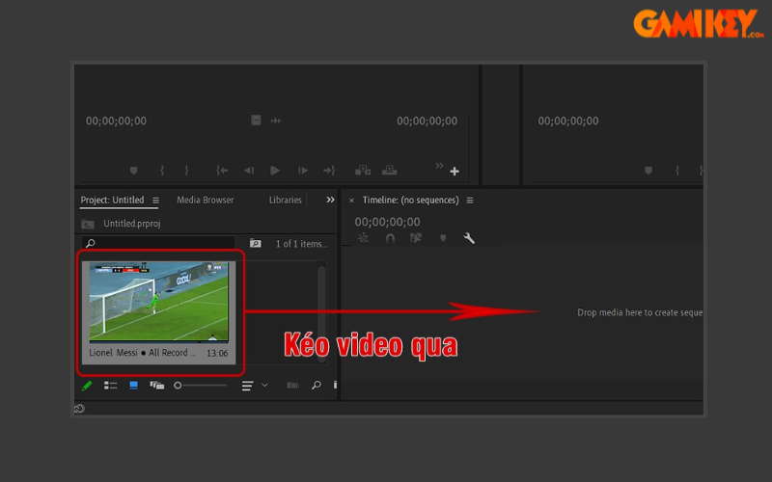
Task: Toggle Linked Selection in the Timeline
Action: [416, 238]
